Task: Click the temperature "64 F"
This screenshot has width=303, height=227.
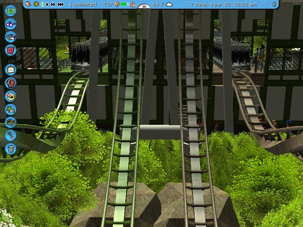Action: pyautogui.click(x=158, y=5)
